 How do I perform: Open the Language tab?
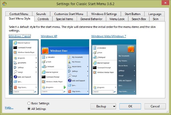pos(155,14)
